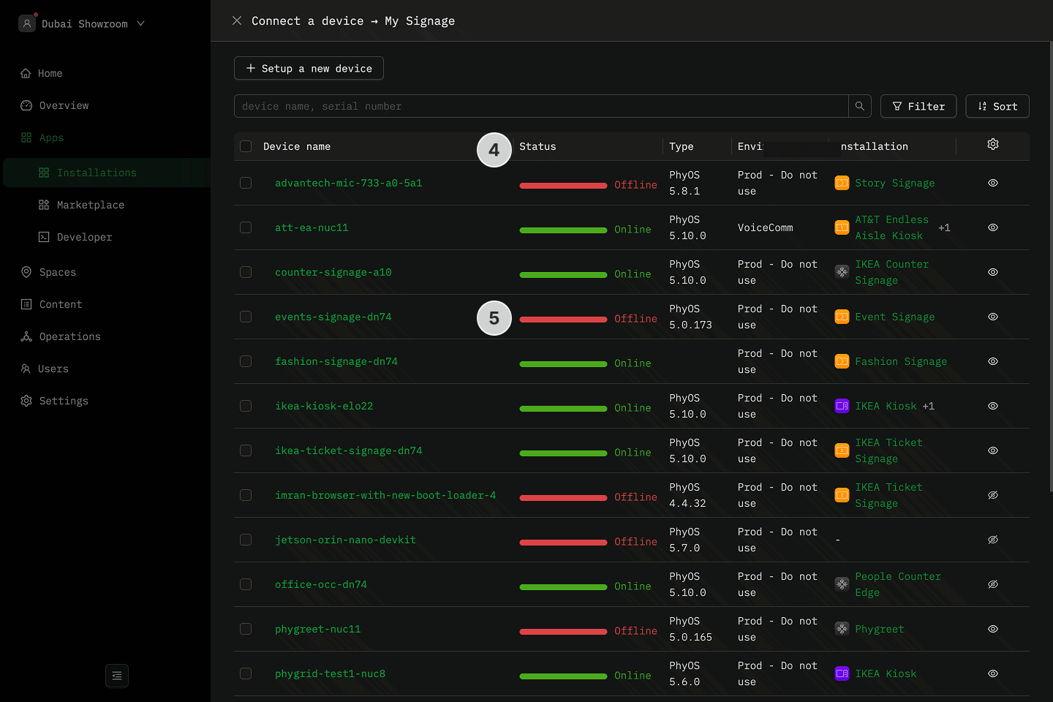Open table column settings gear
This screenshot has height=702, width=1053.
[992, 145]
